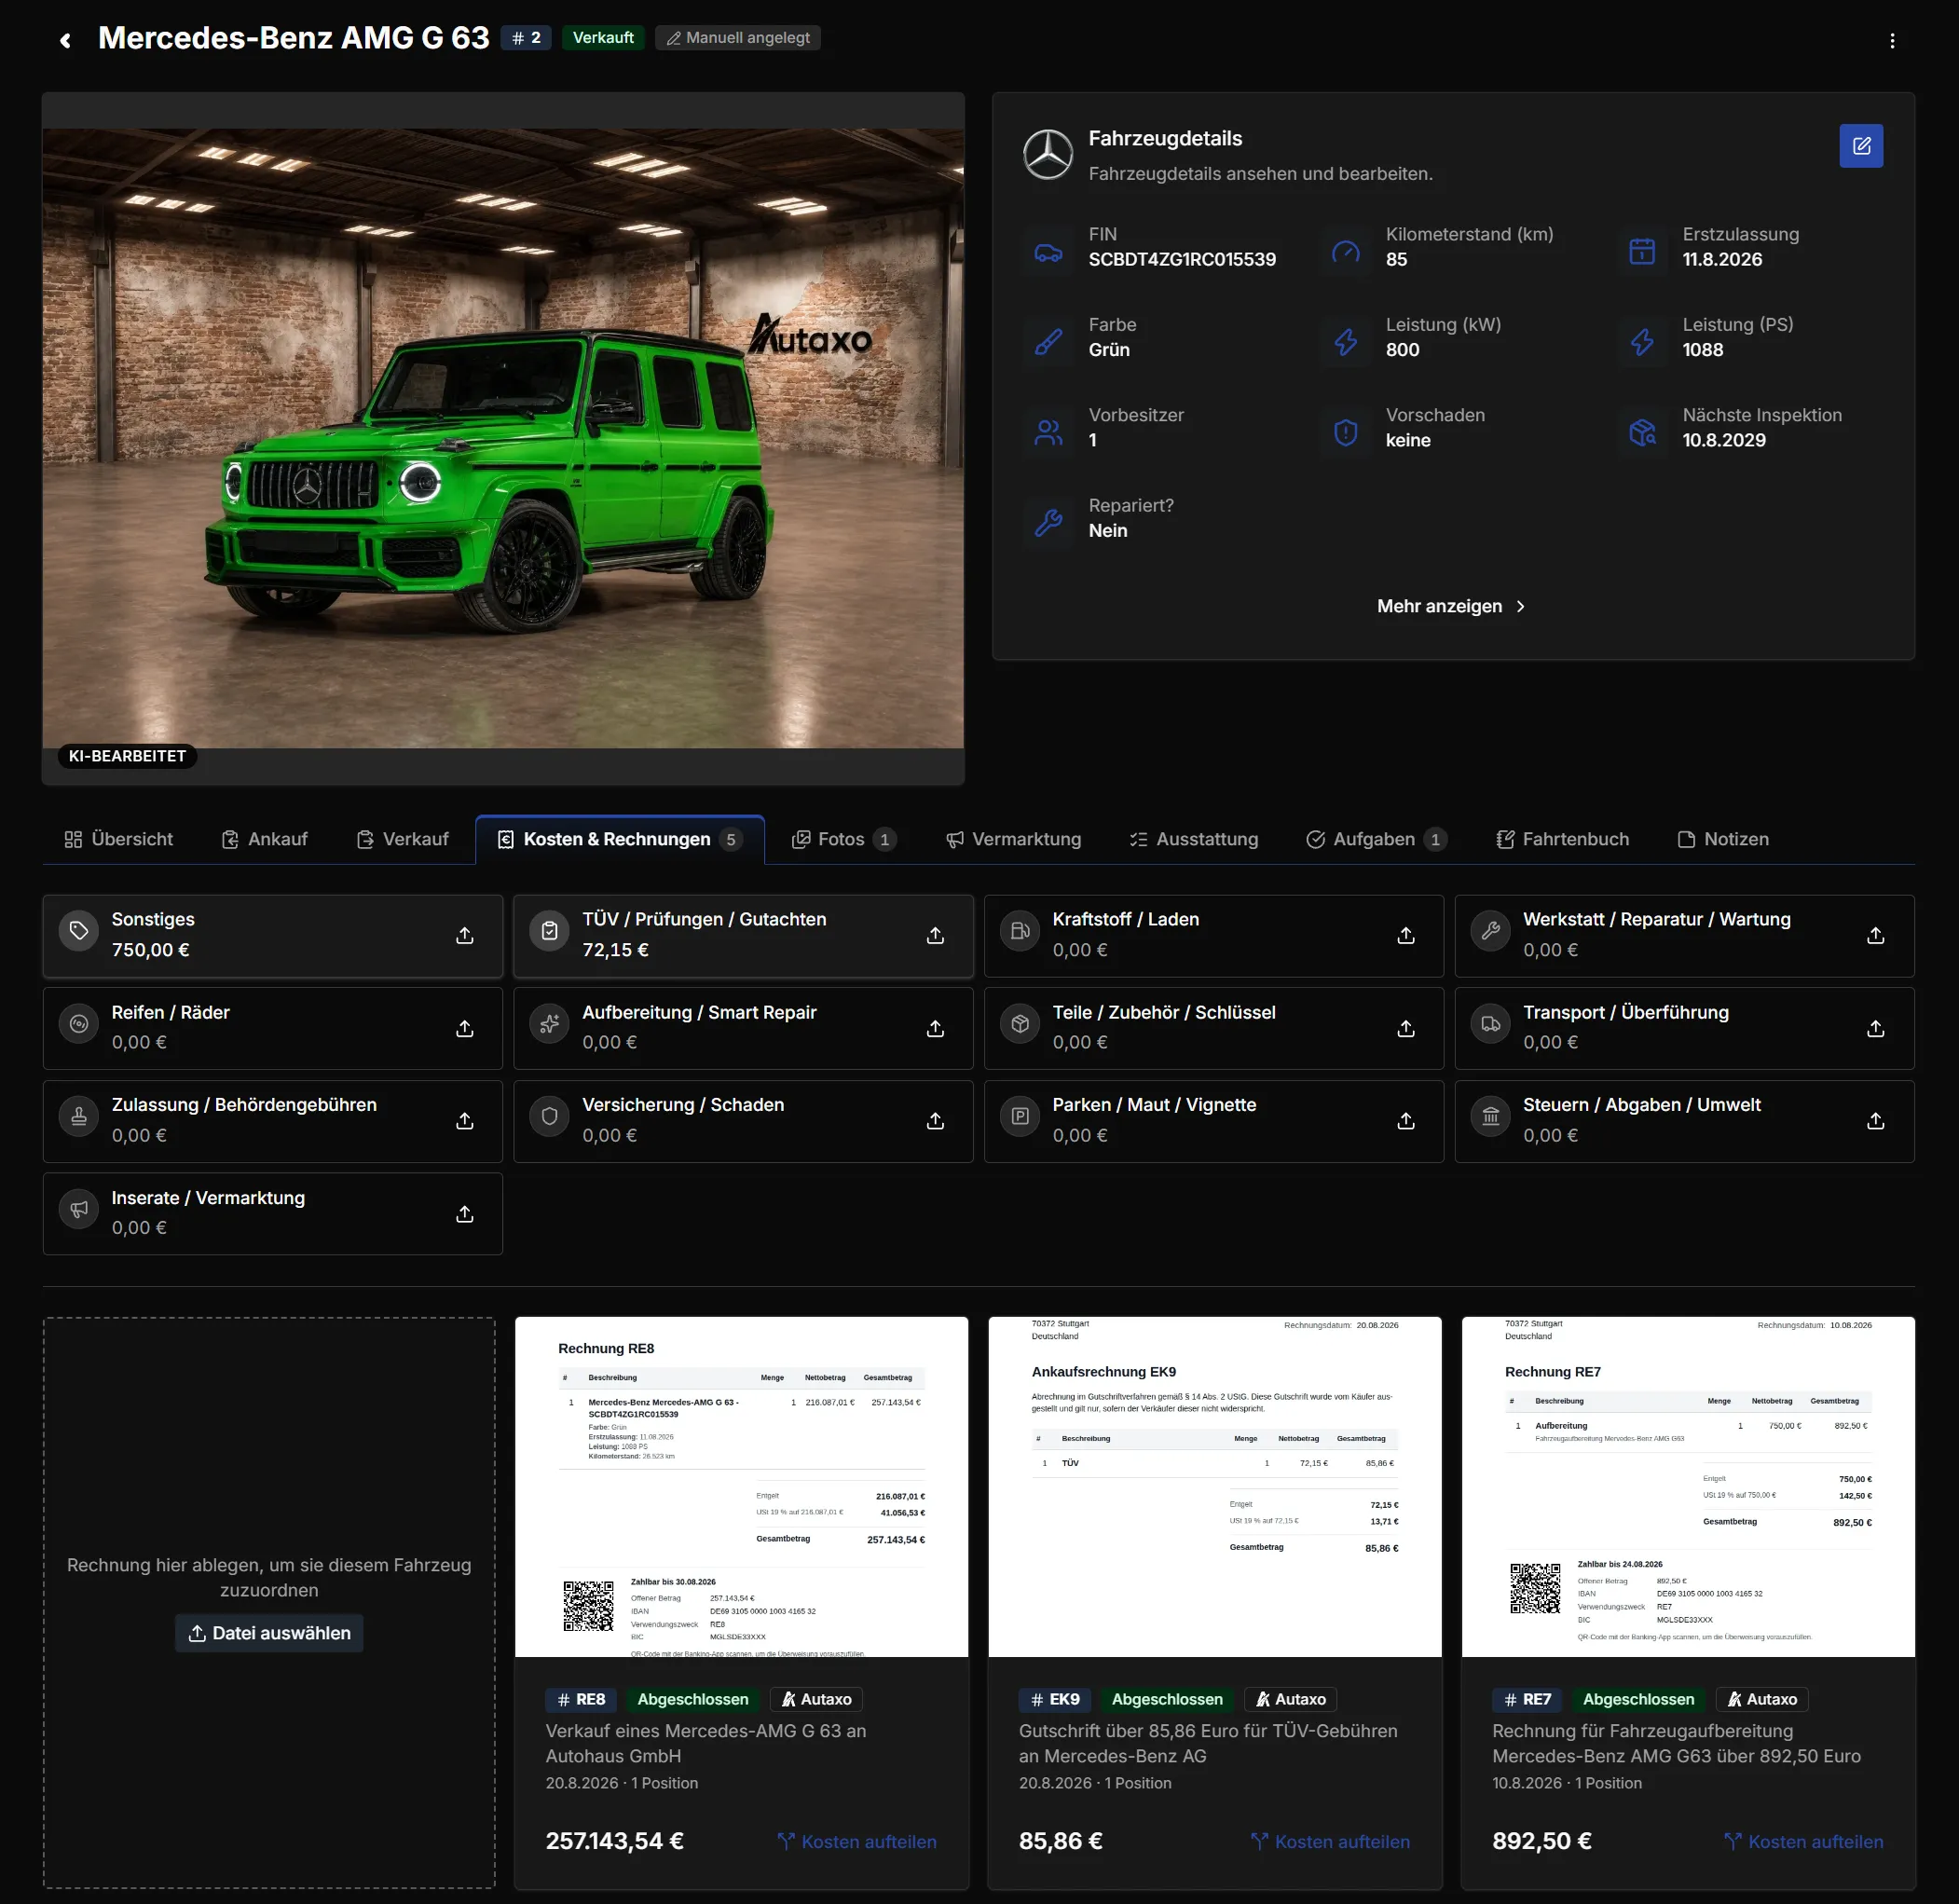Screen dimensions: 1959x1904
Task: Click the bank icon of Steuern / Abgaben
Action: point(1490,1117)
